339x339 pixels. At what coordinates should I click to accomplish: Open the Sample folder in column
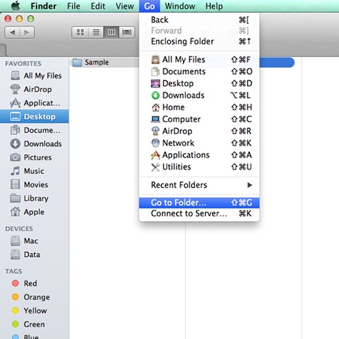[x=105, y=62]
